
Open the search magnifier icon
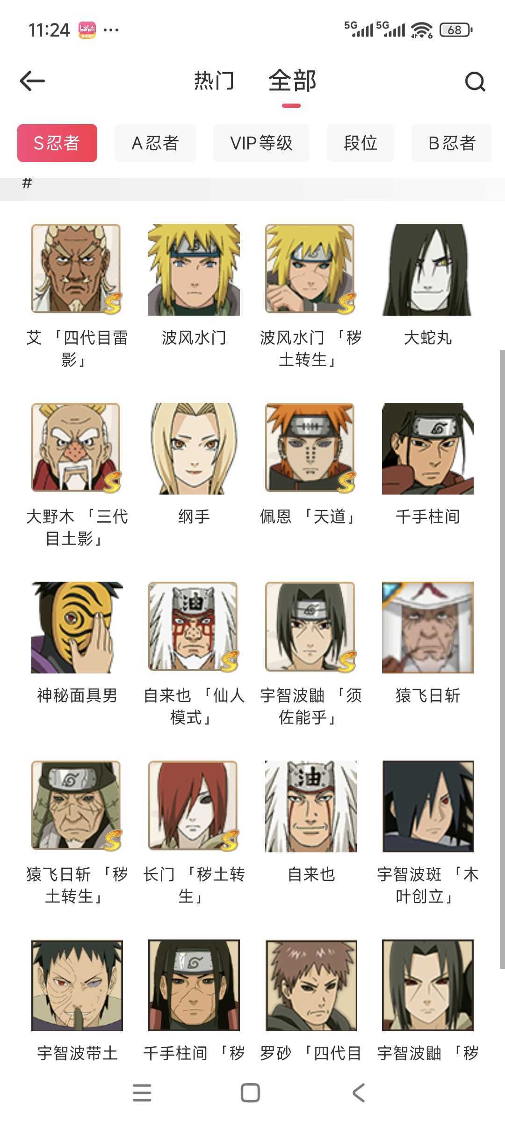click(x=475, y=81)
